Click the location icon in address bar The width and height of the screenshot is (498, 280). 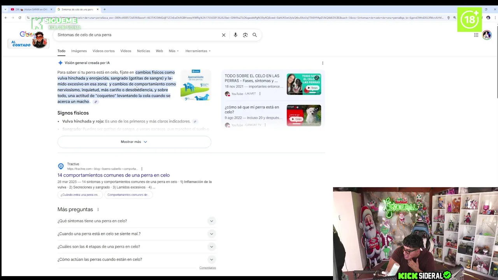pyautogui.click(x=449, y=17)
